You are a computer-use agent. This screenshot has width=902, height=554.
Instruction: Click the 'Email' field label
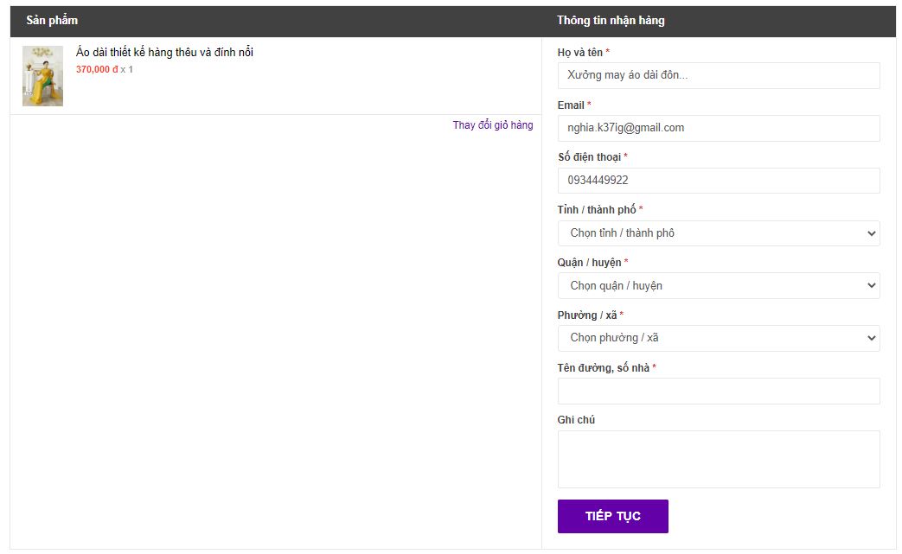coord(571,105)
